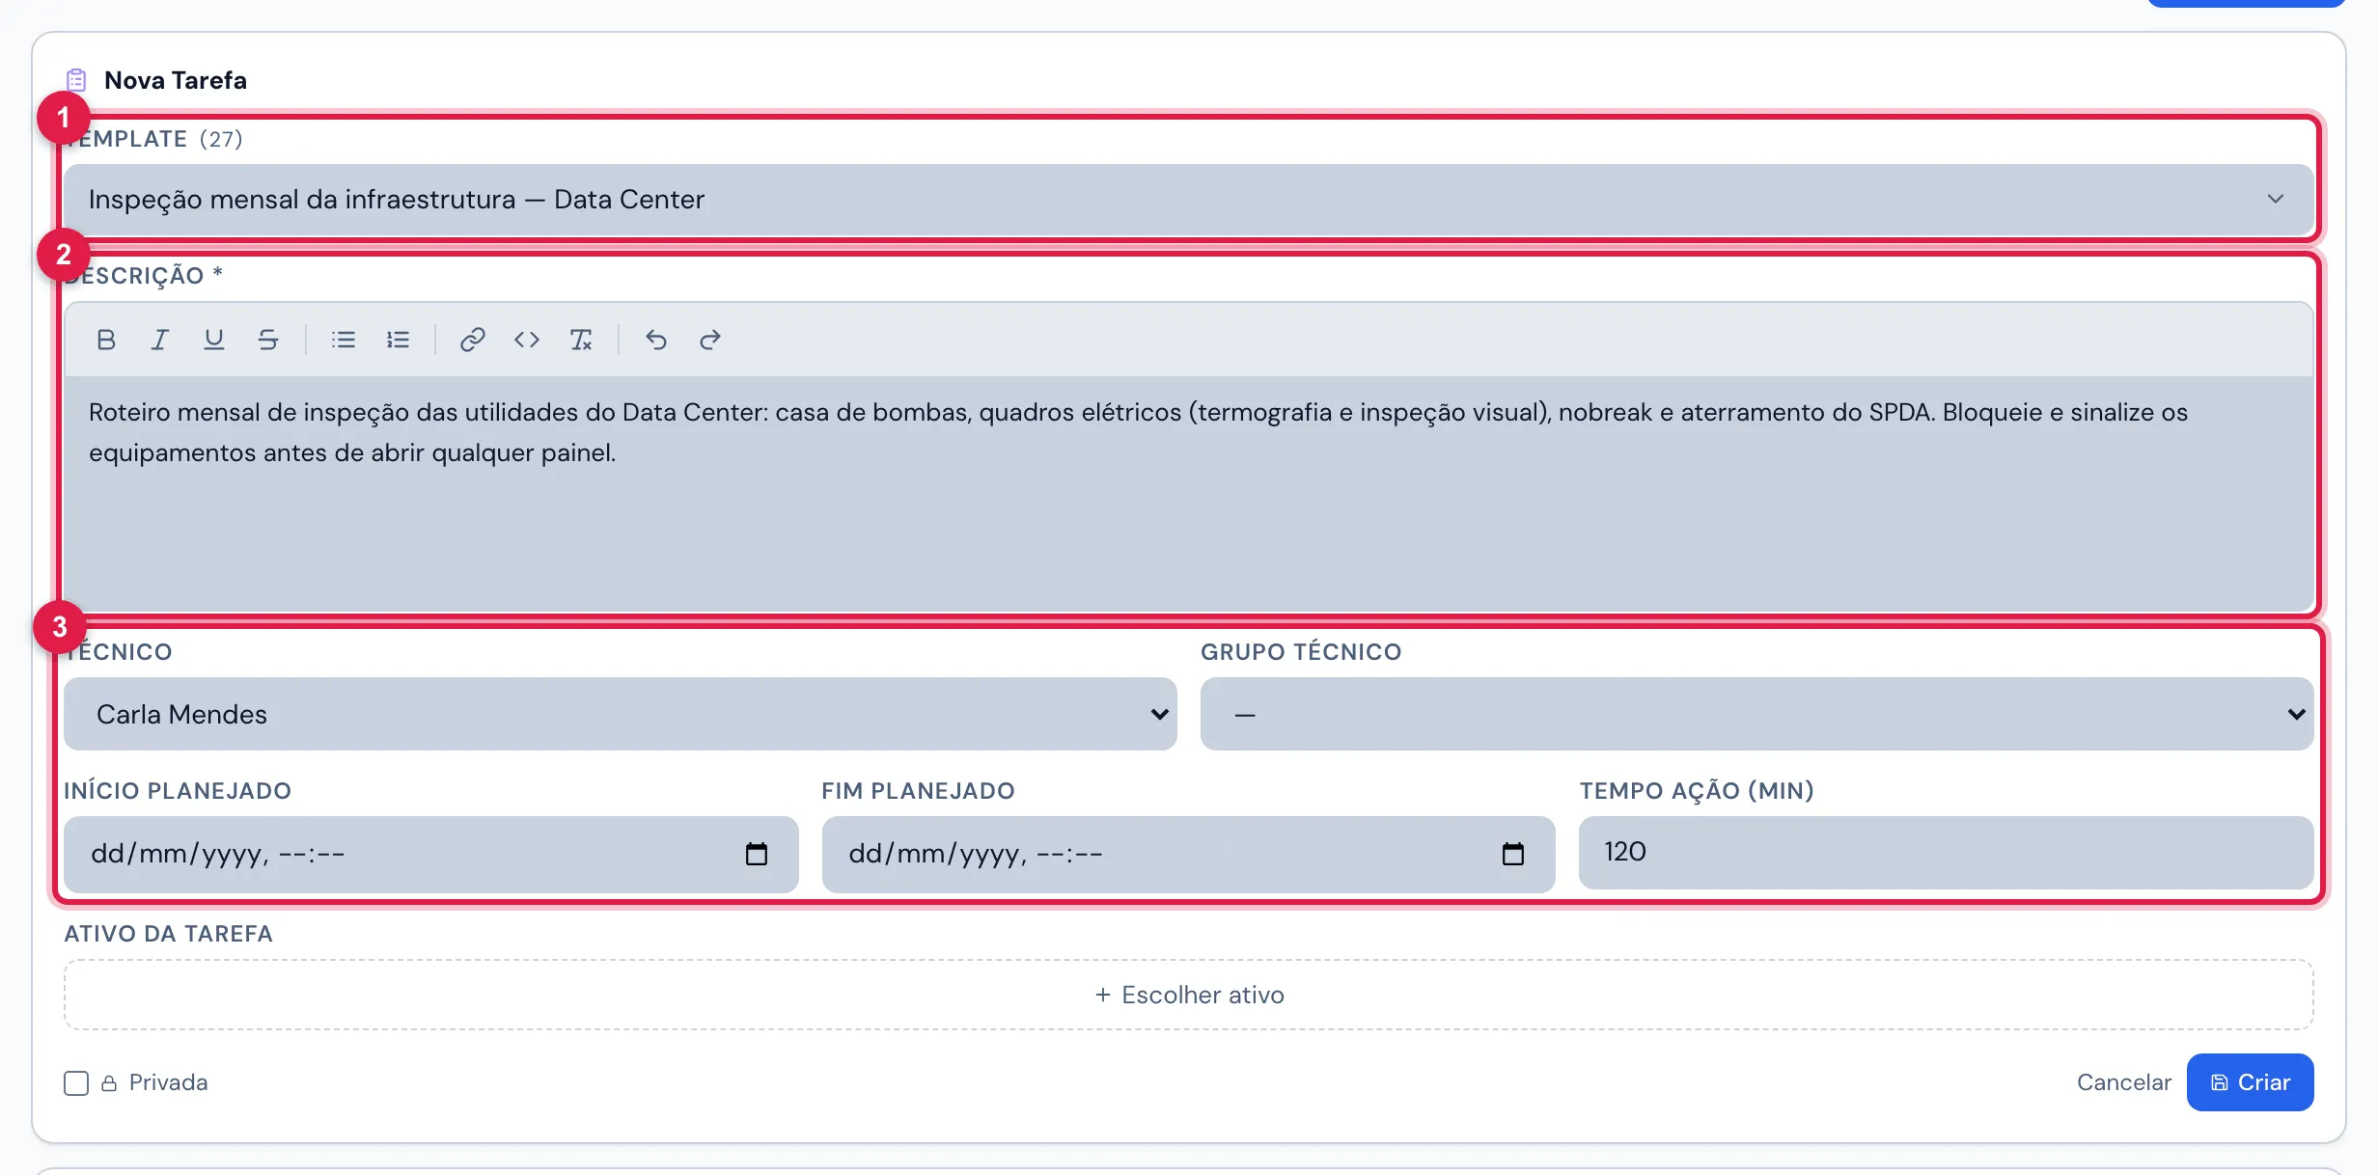
Task: Open calendar picker for Início Planejado
Action: pyautogui.click(x=757, y=854)
